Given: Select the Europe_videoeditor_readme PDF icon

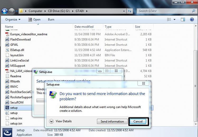Looking at the screenshot, I should [7, 34].
